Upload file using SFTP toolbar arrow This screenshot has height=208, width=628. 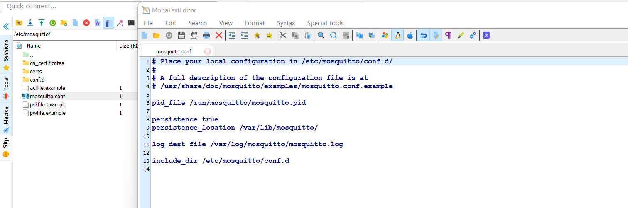[41, 23]
